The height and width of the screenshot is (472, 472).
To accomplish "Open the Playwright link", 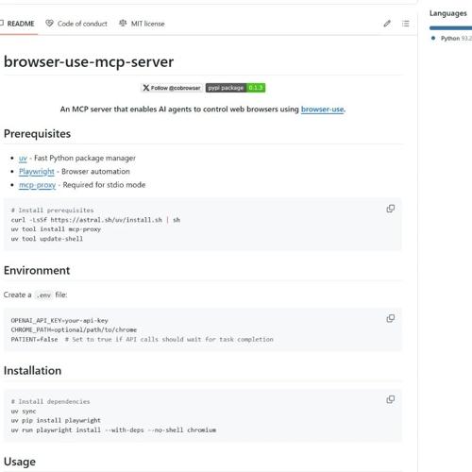I will click(x=37, y=172).
